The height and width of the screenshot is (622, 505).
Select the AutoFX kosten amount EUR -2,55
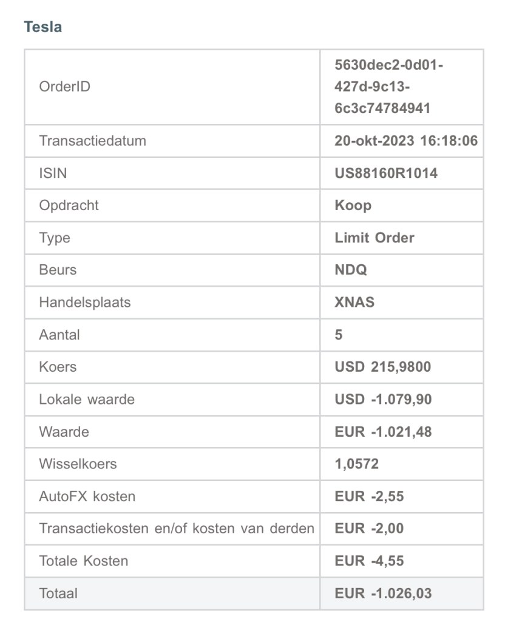pyautogui.click(x=369, y=496)
